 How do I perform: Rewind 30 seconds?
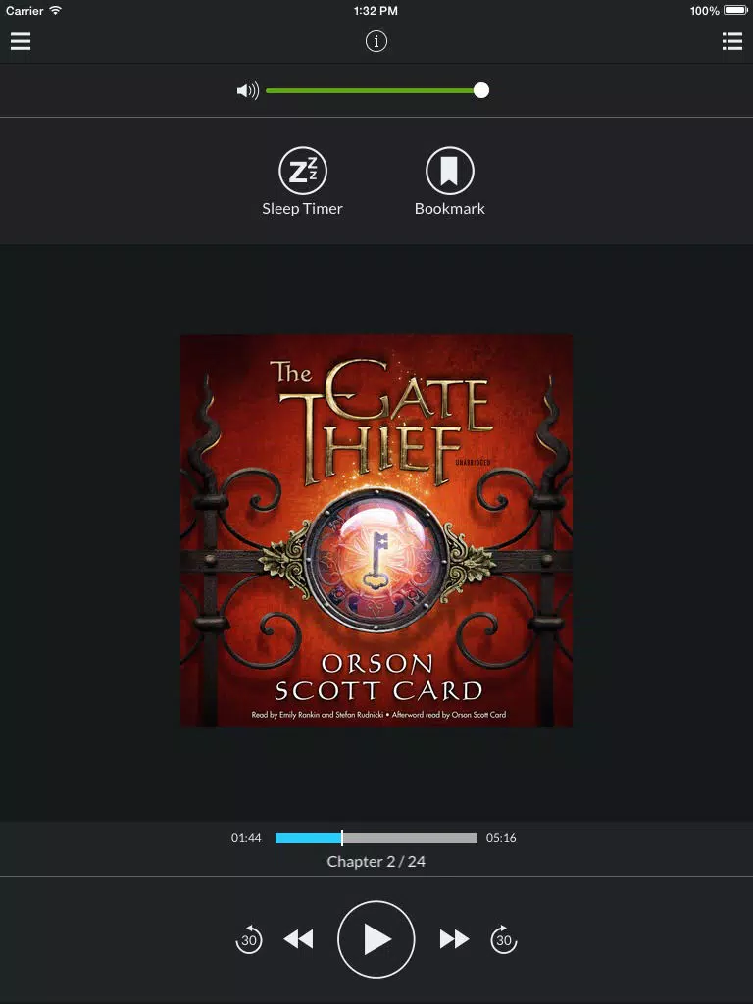[x=248, y=939]
